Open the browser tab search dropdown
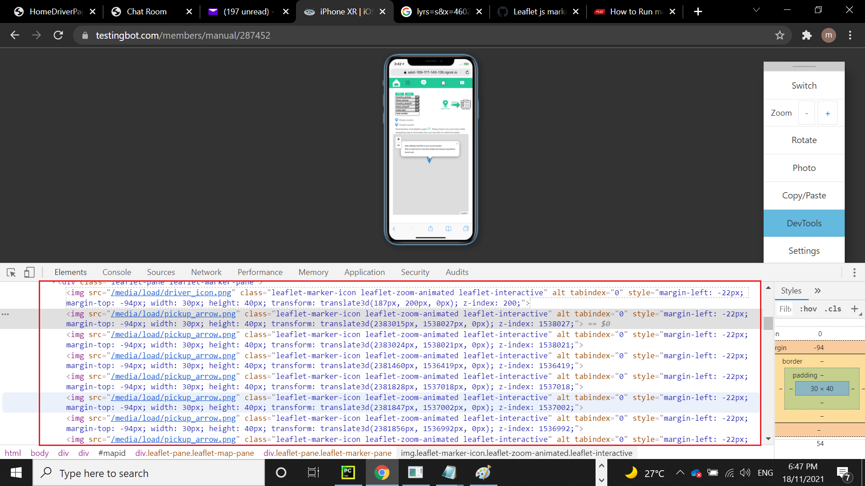The image size is (865, 486). [x=756, y=10]
